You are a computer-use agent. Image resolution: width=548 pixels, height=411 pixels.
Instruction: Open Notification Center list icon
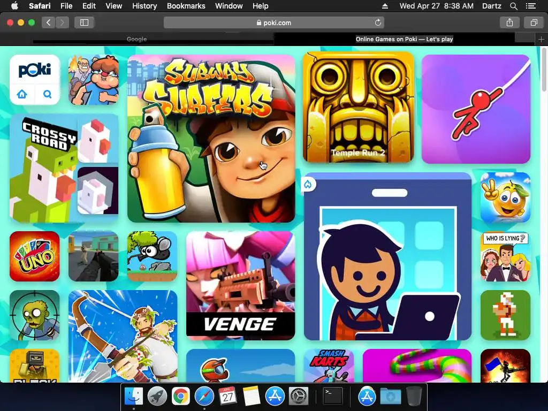click(x=530, y=6)
